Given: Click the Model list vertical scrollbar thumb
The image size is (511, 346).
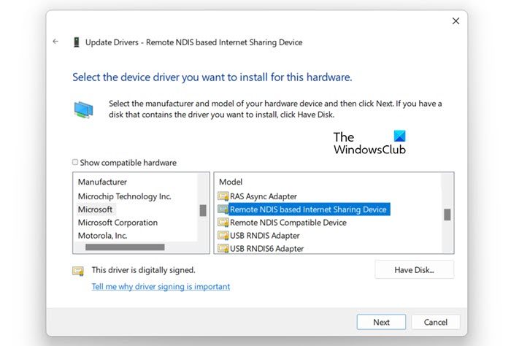Looking at the screenshot, I should pyautogui.click(x=447, y=214).
